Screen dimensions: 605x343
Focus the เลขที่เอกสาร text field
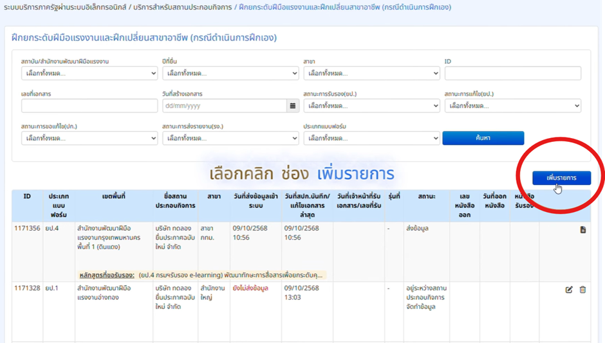(x=89, y=105)
